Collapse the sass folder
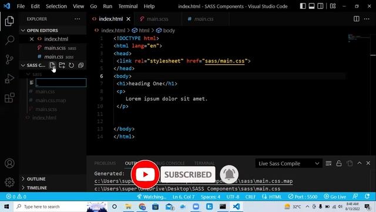 (x=28, y=74)
